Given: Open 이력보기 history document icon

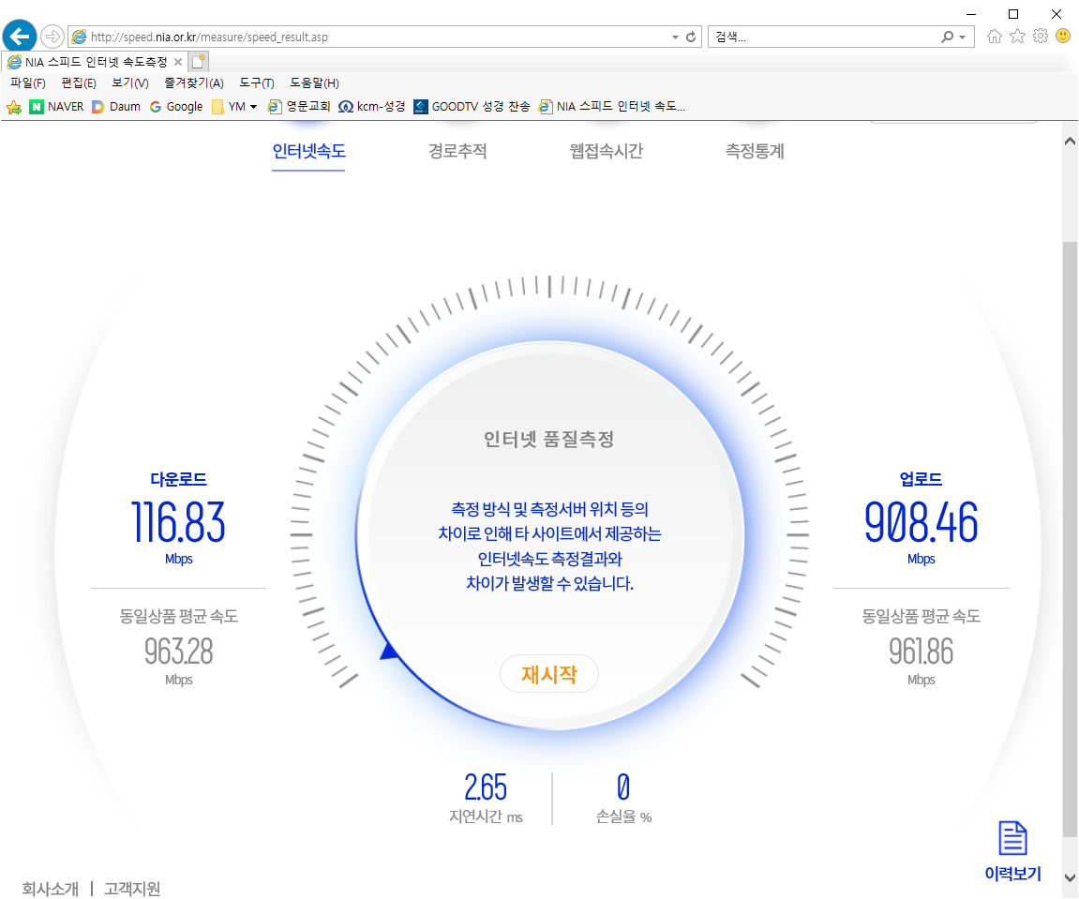Looking at the screenshot, I should pyautogui.click(x=1013, y=838).
